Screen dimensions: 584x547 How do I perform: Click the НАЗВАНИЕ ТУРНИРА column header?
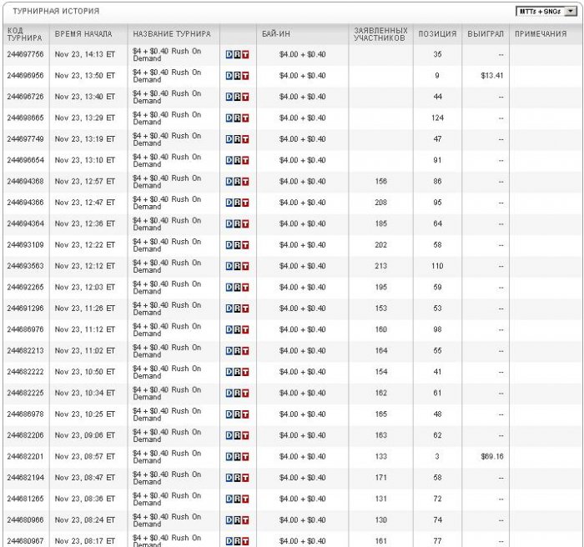[172, 34]
